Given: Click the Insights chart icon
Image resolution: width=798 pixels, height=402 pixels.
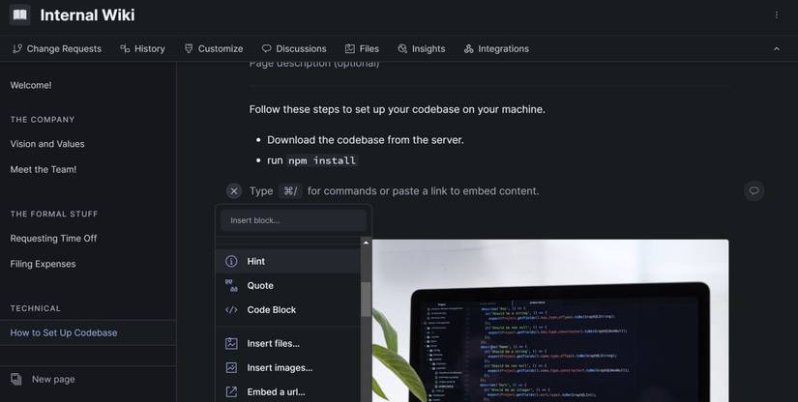Looking at the screenshot, I should point(402,48).
